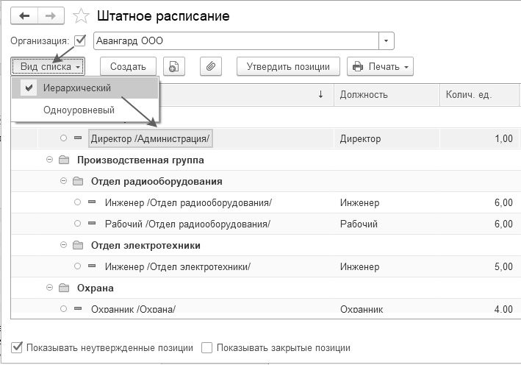Click the Авангард ООО organization field
The image size is (521, 365).
235,41
